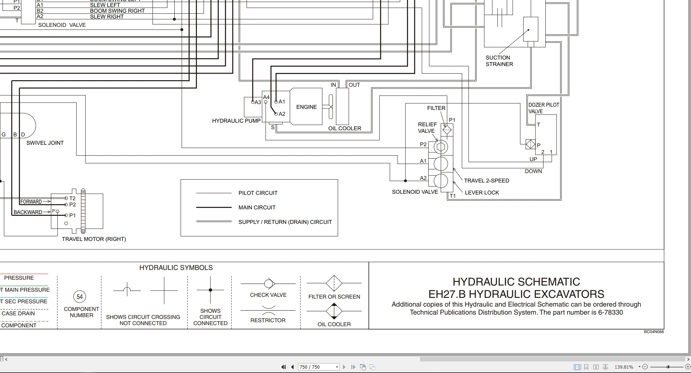
Task: Click the BOOM SWING RIGHT label
Action: pyautogui.click(x=117, y=11)
